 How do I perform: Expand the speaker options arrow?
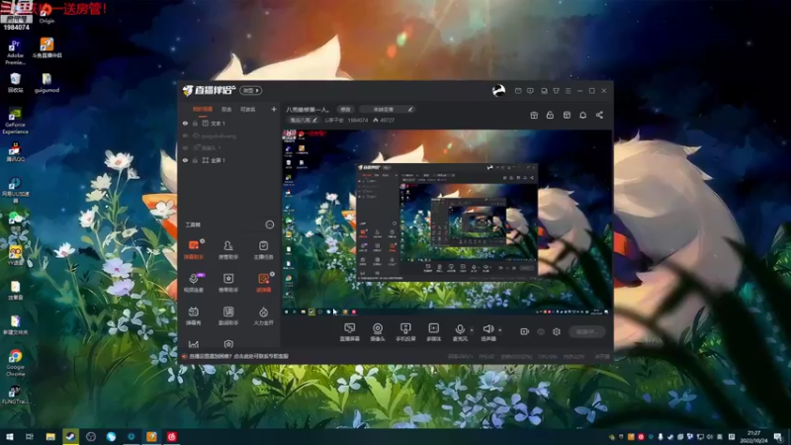pos(500,330)
